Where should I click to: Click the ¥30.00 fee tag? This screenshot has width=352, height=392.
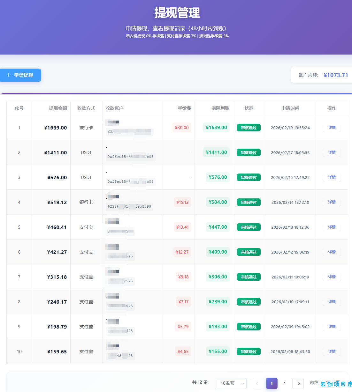[x=182, y=128]
